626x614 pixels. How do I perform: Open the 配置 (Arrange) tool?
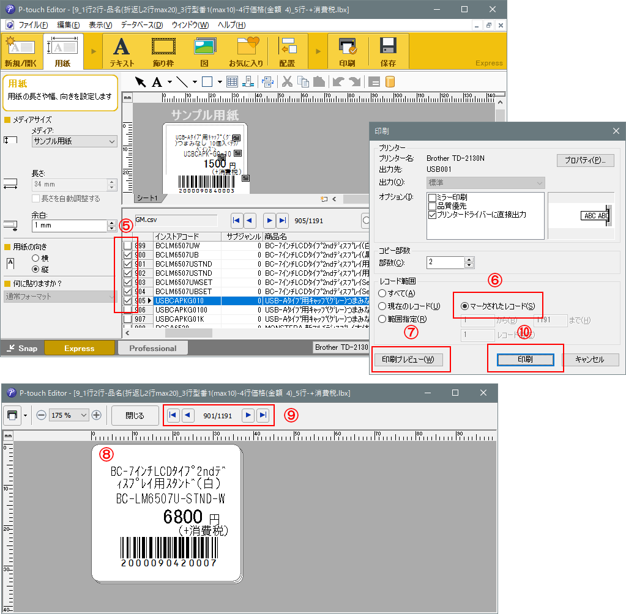(x=288, y=51)
